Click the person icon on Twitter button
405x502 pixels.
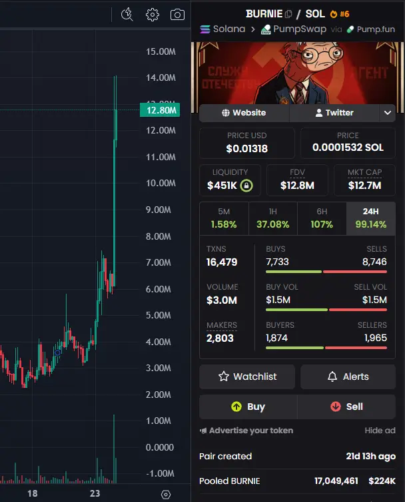point(319,113)
